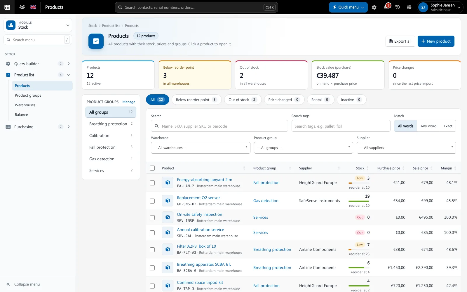Click stock level bar for Breathing apparatus SCBA
Image resolution: width=467 pixels, height=292 pixels.
click(x=359, y=268)
